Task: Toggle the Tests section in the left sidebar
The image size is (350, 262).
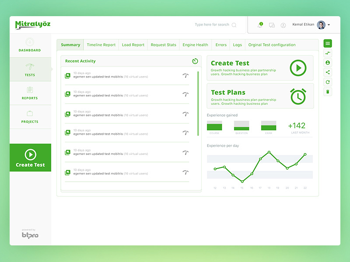Action: point(30,70)
